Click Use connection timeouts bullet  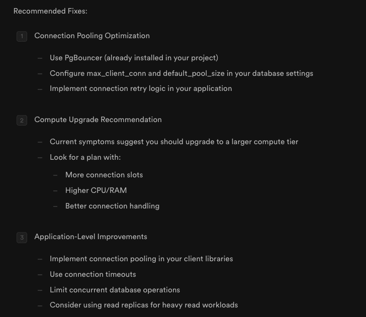click(x=93, y=274)
